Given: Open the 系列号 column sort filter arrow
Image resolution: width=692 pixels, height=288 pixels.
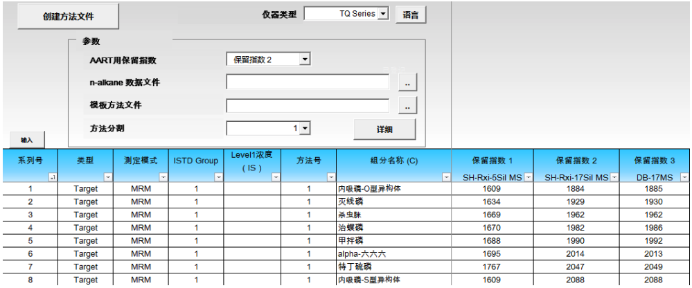Looking at the screenshot, I should [x=53, y=178].
